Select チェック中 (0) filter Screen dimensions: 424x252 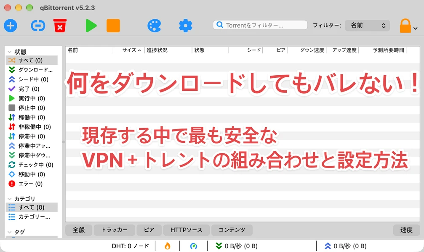point(32,165)
